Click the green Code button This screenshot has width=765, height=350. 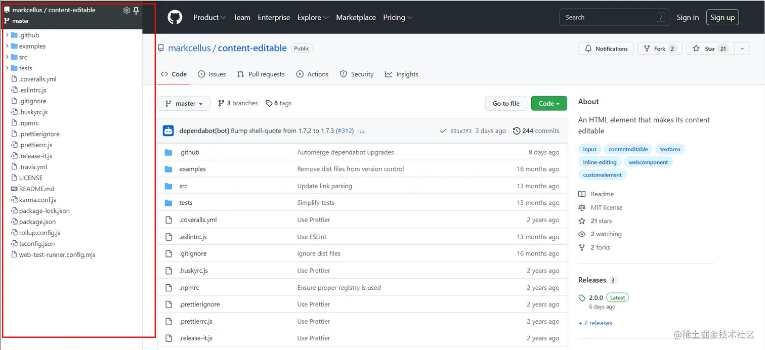click(x=548, y=103)
